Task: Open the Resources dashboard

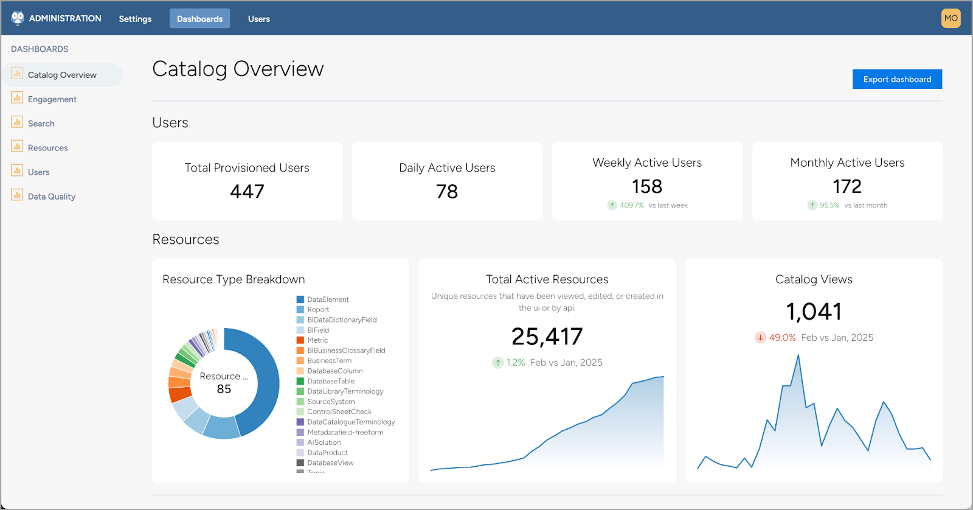Action: pyautogui.click(x=48, y=148)
